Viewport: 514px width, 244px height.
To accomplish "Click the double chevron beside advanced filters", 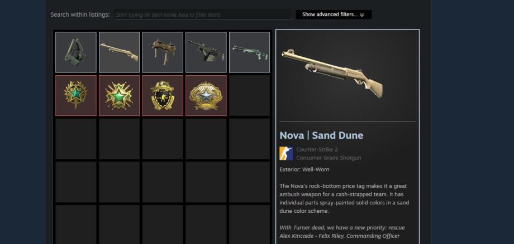I will [361, 14].
